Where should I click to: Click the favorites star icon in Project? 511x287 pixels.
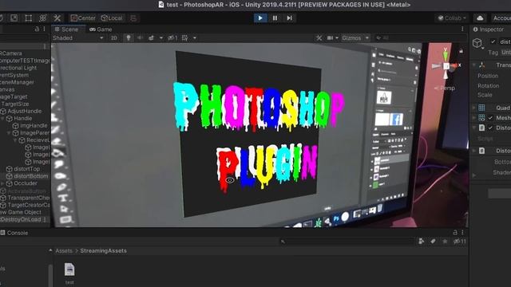[445, 241]
